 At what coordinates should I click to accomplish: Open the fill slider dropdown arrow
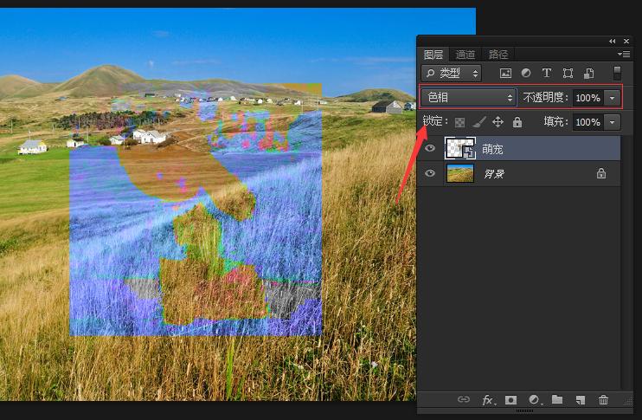tap(612, 122)
